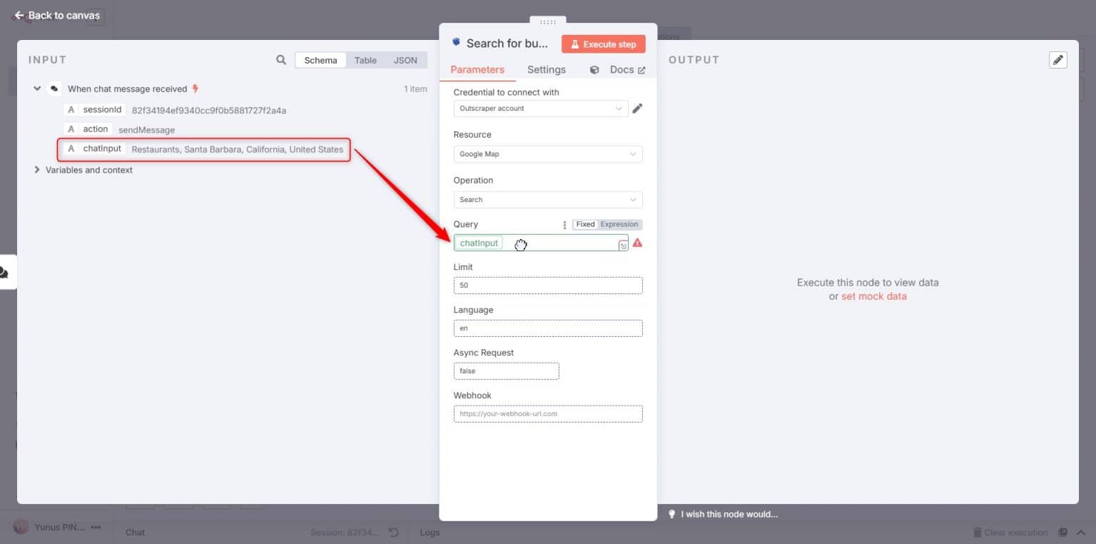Click the red warning triangle beside Query
Viewport: 1096px width, 544px height.
637,243
